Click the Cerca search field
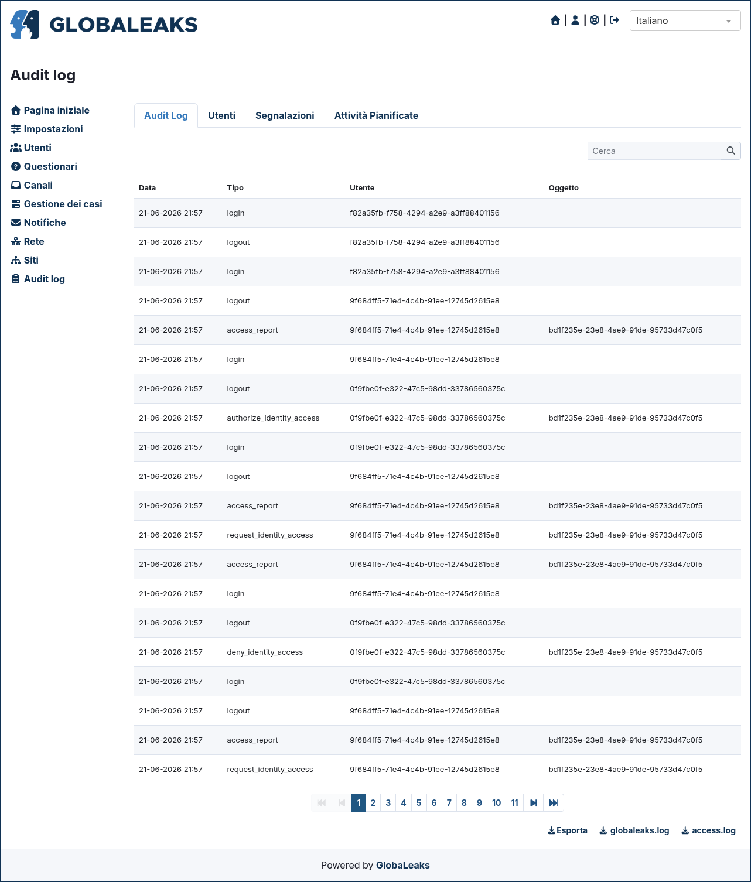The width and height of the screenshot is (751, 882). [x=654, y=151]
